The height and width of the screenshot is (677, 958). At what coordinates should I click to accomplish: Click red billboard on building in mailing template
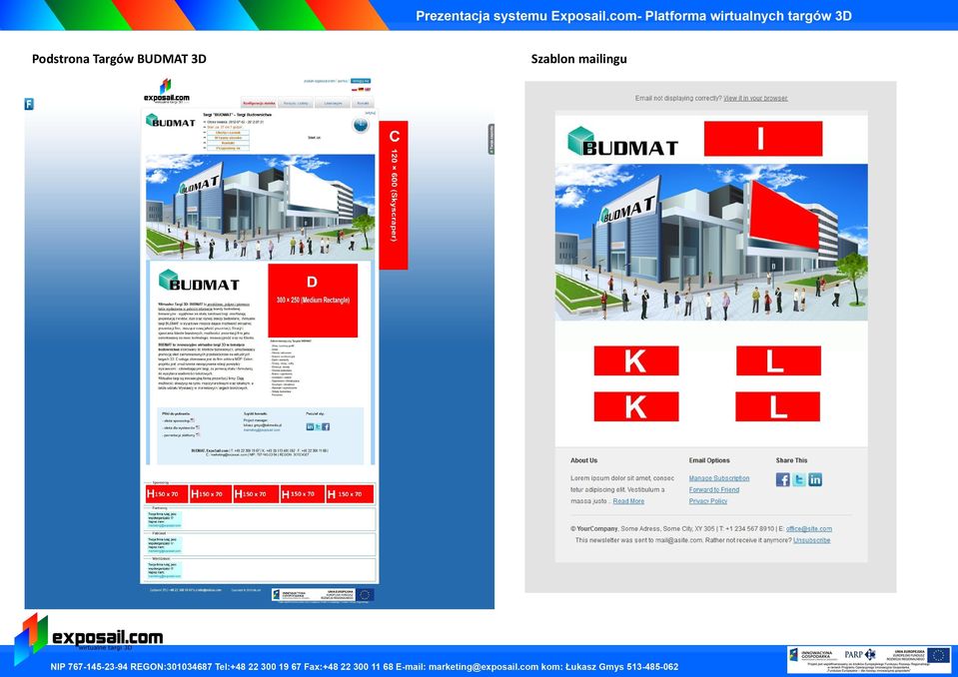coord(784,215)
